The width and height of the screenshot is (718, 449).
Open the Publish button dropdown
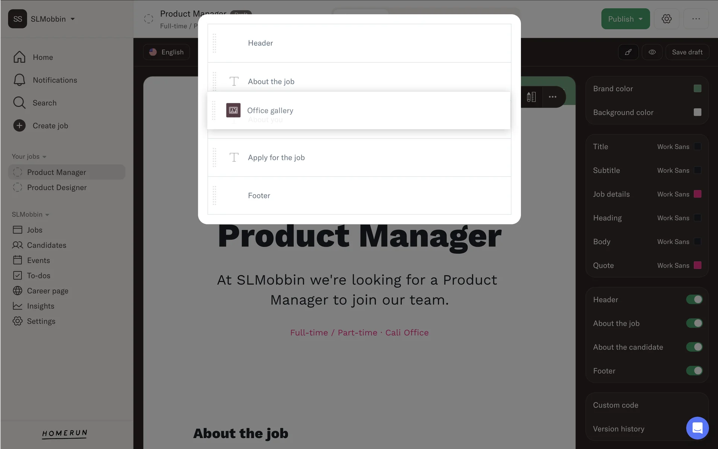[641, 19]
